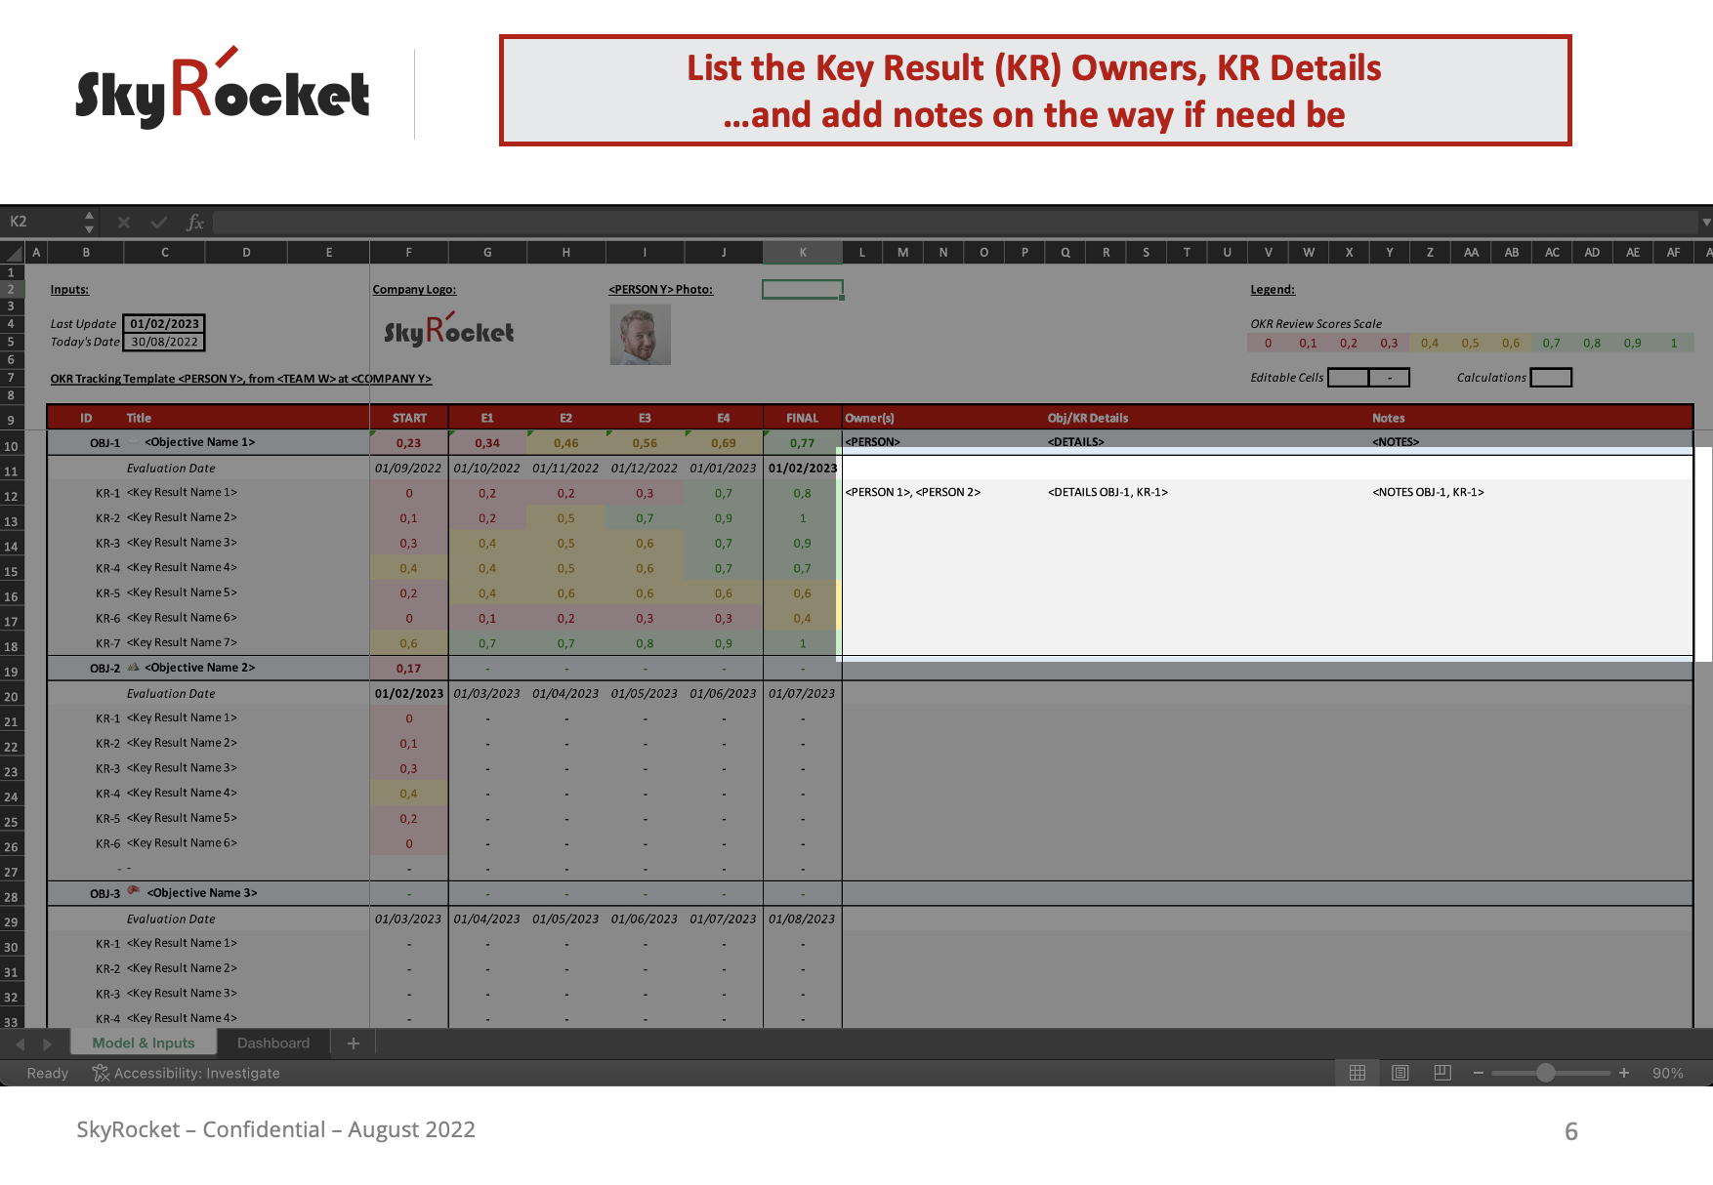Click the formula bar cancel X icon

coord(124,223)
